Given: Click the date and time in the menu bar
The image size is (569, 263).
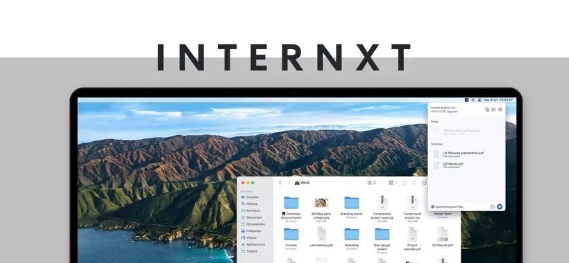Looking at the screenshot, I should pyautogui.click(x=498, y=100).
